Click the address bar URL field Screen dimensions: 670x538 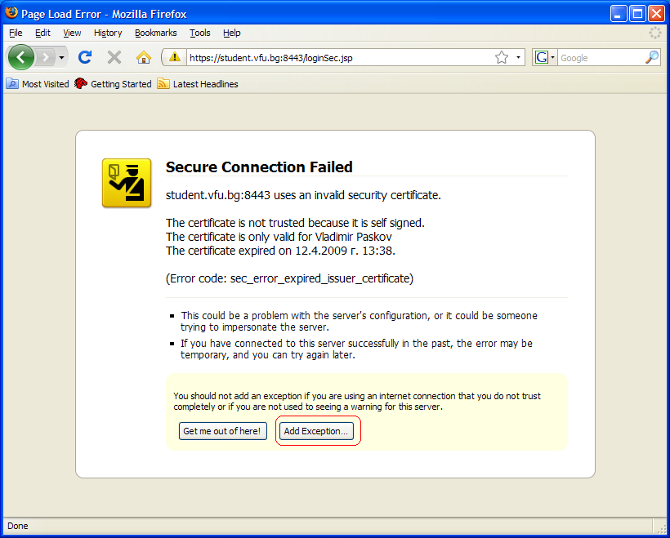pos(340,58)
